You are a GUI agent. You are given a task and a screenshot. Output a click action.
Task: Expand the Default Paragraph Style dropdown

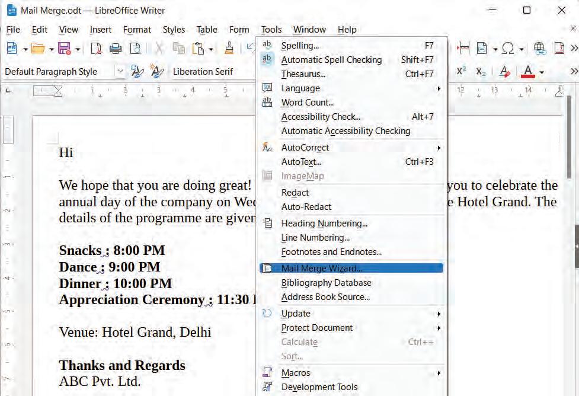coord(120,71)
